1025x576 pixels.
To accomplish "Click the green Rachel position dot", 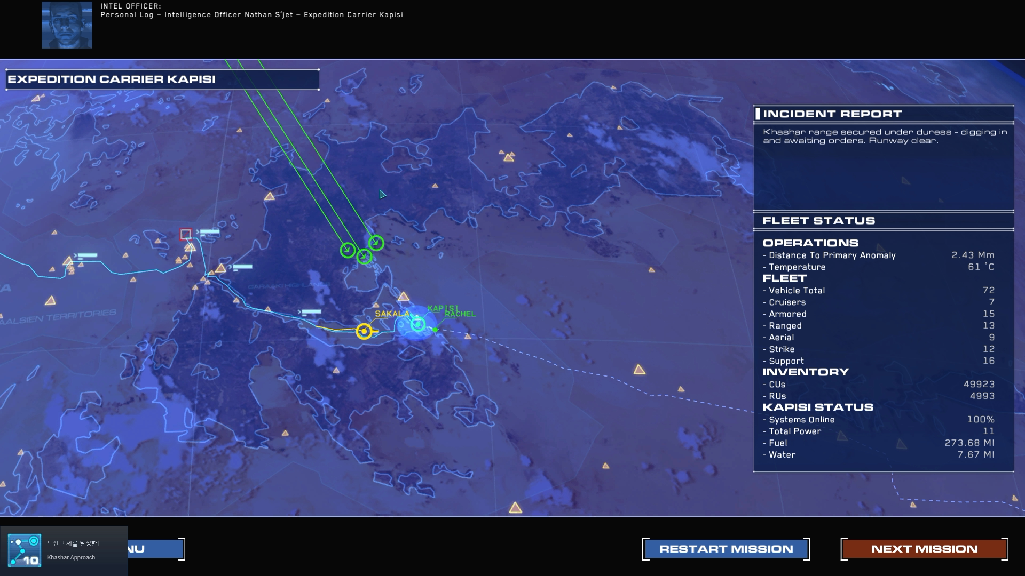I will pos(436,330).
